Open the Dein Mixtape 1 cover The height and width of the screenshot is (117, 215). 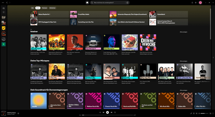click(x=39, y=42)
